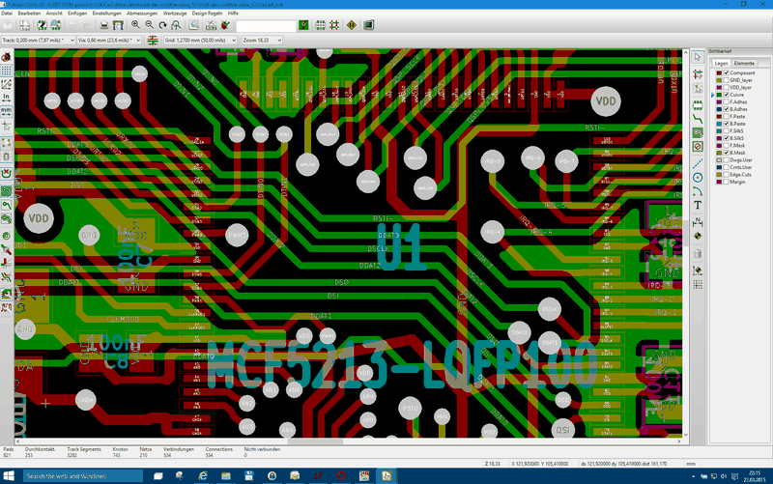Select the draw circle tool

click(x=698, y=178)
